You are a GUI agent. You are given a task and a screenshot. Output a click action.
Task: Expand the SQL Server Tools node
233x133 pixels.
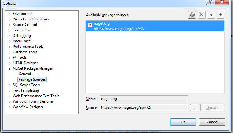coord(9,85)
